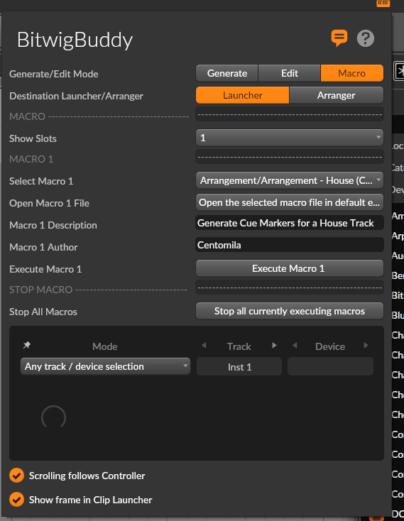This screenshot has width=404, height=521.
Task: Go to previous track with left arrow
Action: [x=204, y=345]
